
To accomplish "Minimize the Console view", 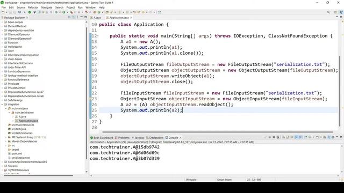I will pyautogui.click(x=337, y=137).
